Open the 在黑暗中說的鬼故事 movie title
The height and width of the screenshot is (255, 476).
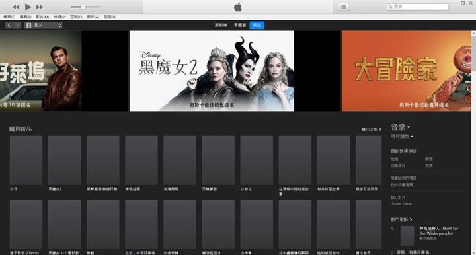click(294, 191)
